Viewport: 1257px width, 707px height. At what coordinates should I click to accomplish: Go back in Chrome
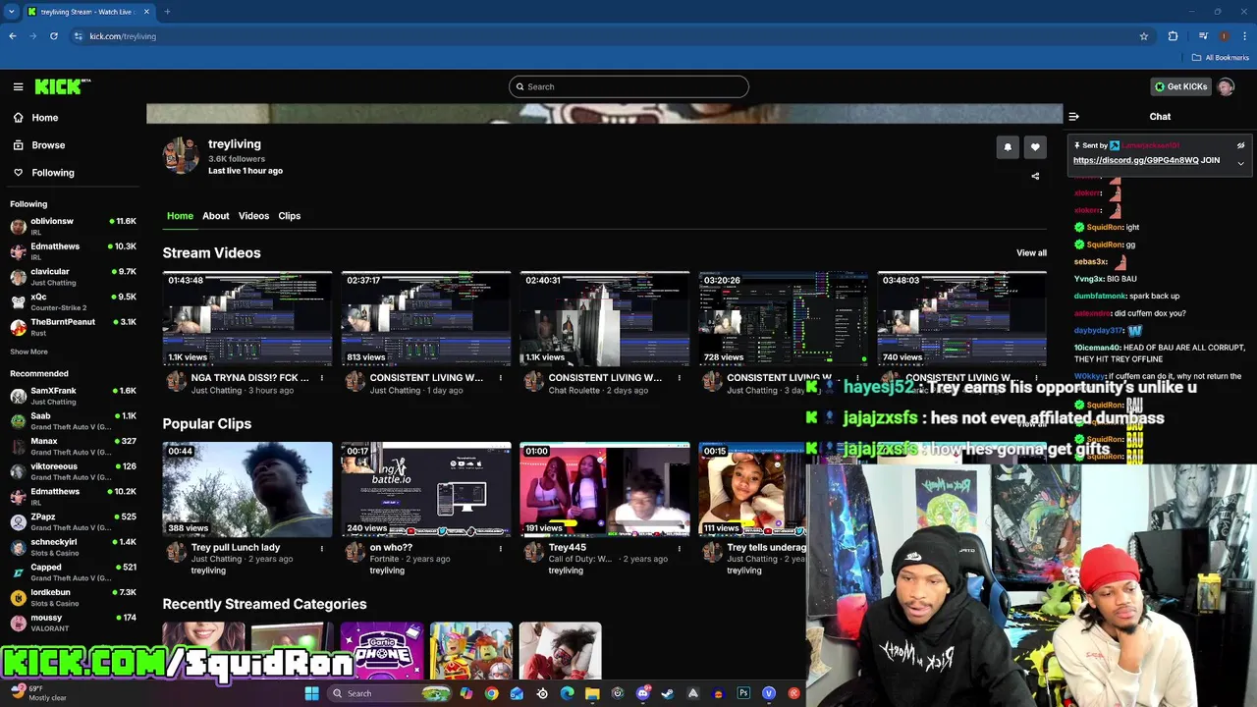tap(13, 36)
